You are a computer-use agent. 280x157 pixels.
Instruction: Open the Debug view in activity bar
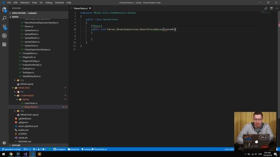[x=4, y=36]
